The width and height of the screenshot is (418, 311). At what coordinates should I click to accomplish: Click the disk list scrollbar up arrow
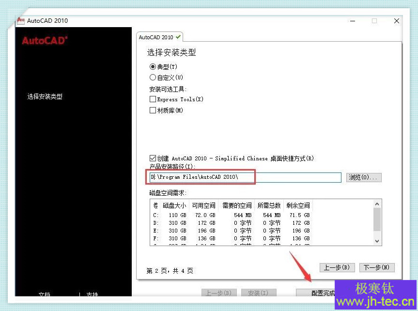(377, 204)
